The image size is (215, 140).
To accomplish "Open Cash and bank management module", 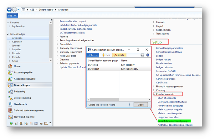I will pyautogui.click(x=29, y=110).
